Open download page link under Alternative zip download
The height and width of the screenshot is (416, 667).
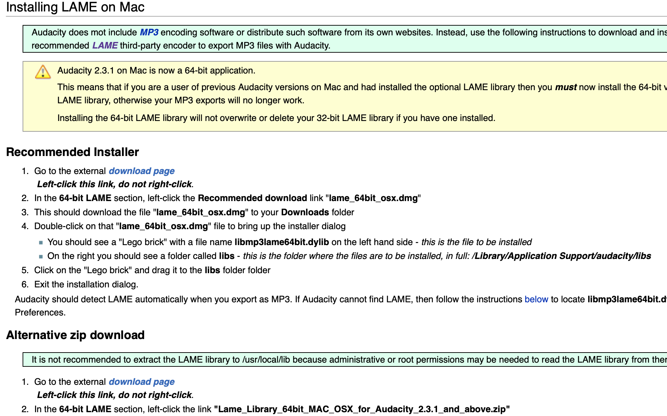coord(141,382)
